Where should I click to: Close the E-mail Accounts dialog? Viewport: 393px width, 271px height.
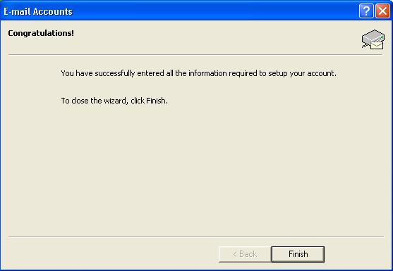click(382, 11)
